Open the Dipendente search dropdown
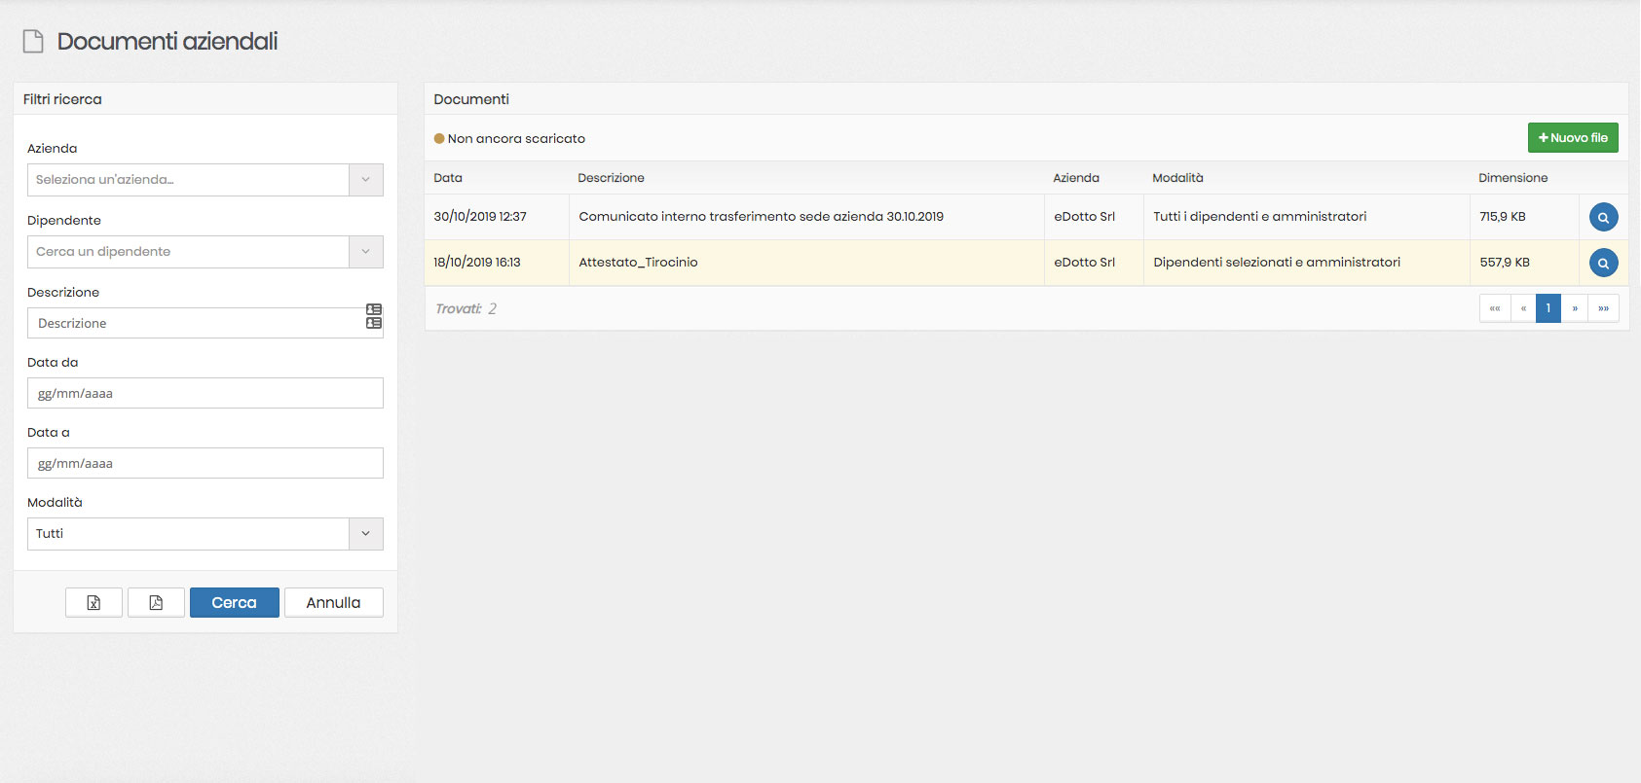 click(x=365, y=252)
